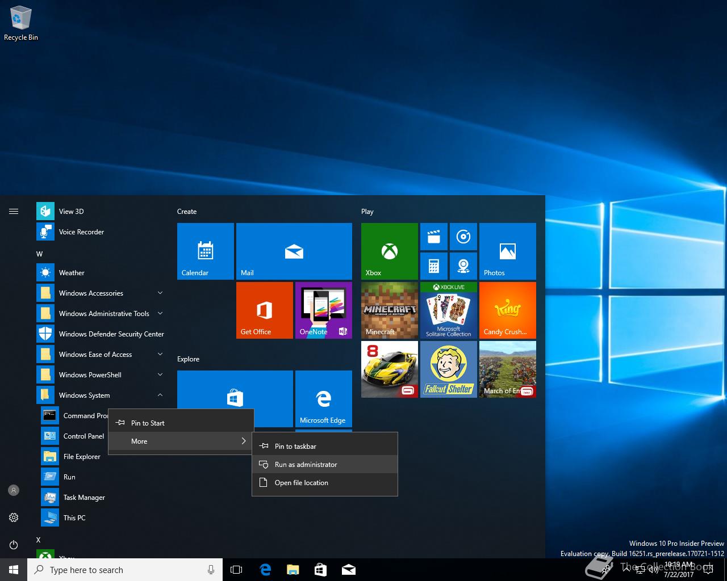Collapse the Windows System folder
Image resolution: width=727 pixels, height=581 pixels.
[x=100, y=395]
